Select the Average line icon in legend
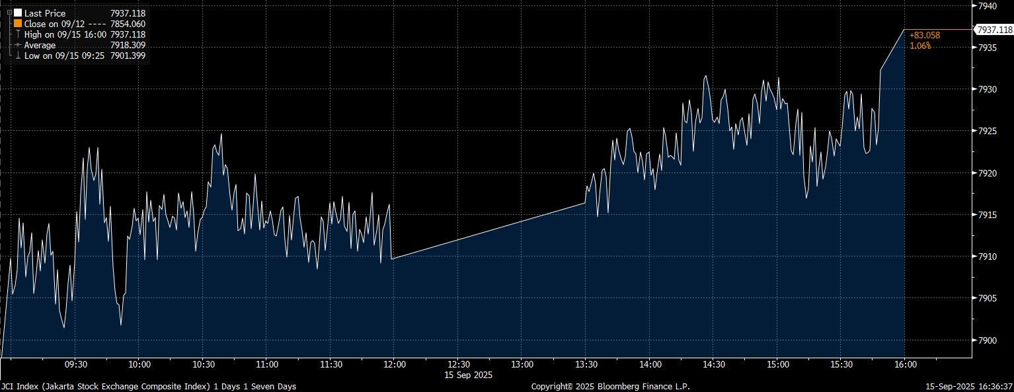 click(18, 45)
